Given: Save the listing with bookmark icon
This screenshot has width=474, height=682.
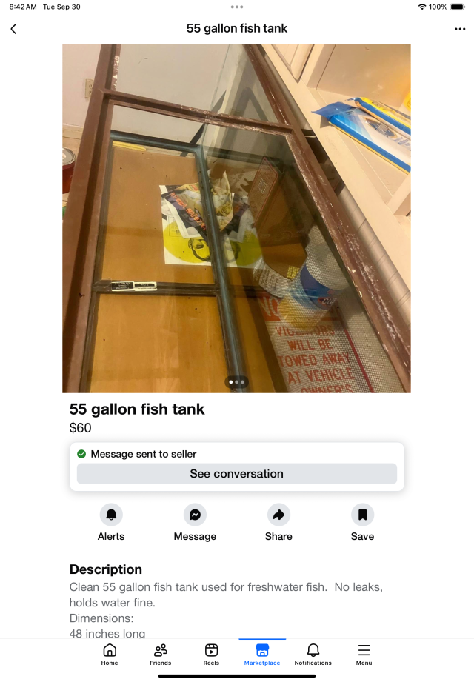Looking at the screenshot, I should click(x=362, y=515).
